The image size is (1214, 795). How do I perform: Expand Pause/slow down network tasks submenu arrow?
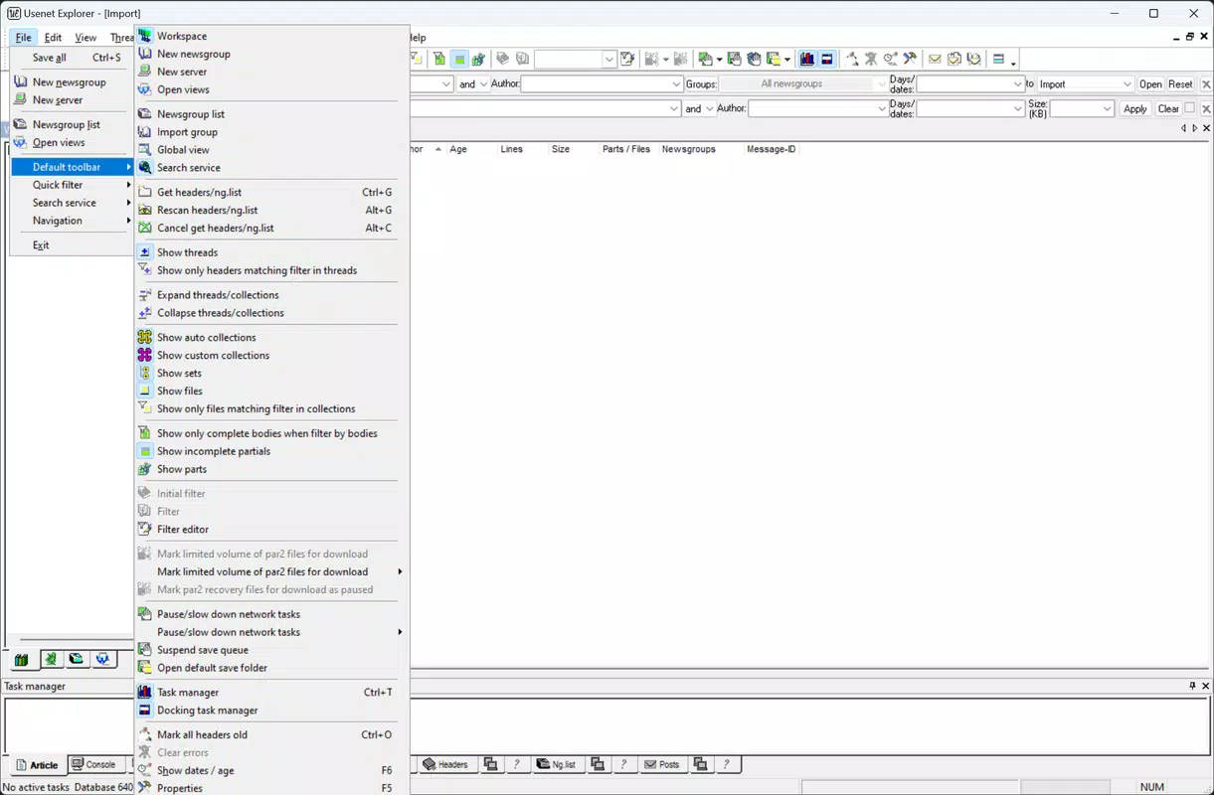click(x=401, y=632)
